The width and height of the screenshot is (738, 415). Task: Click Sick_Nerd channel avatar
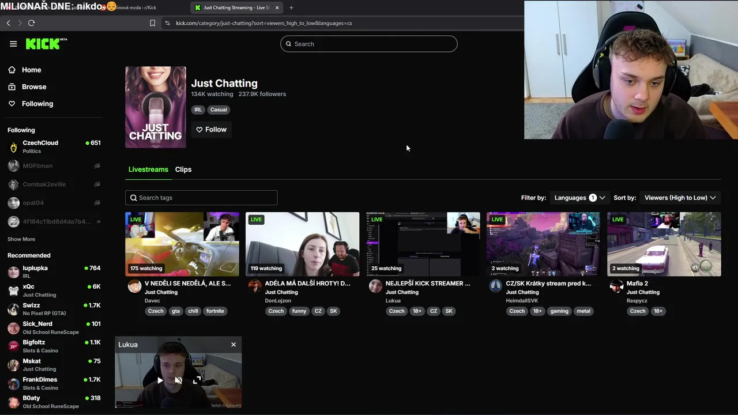point(13,327)
